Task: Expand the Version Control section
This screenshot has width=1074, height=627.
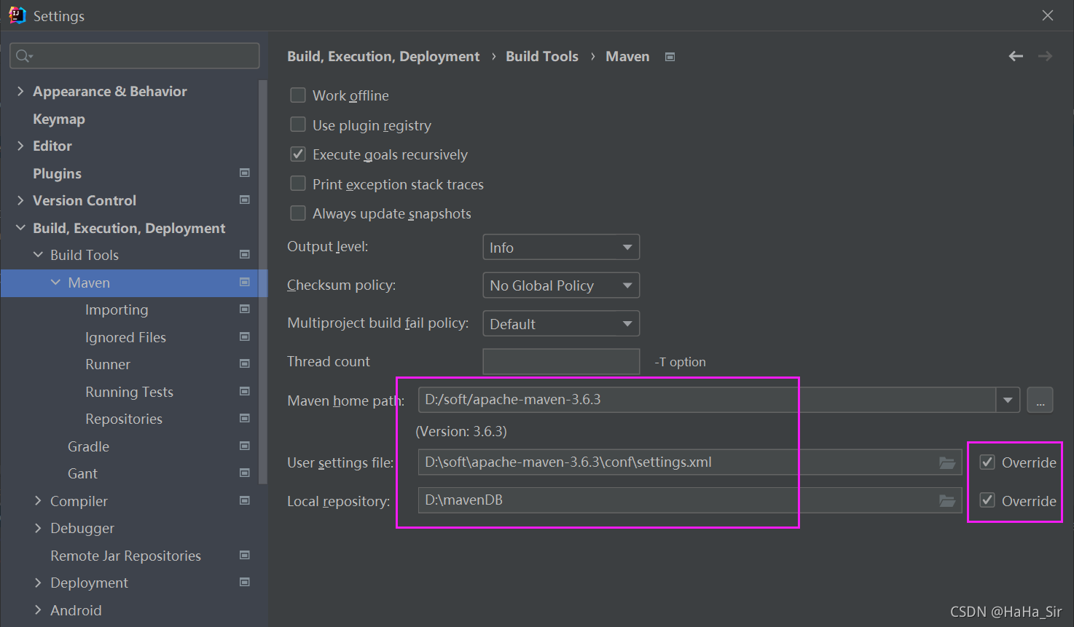Action: click(20, 200)
